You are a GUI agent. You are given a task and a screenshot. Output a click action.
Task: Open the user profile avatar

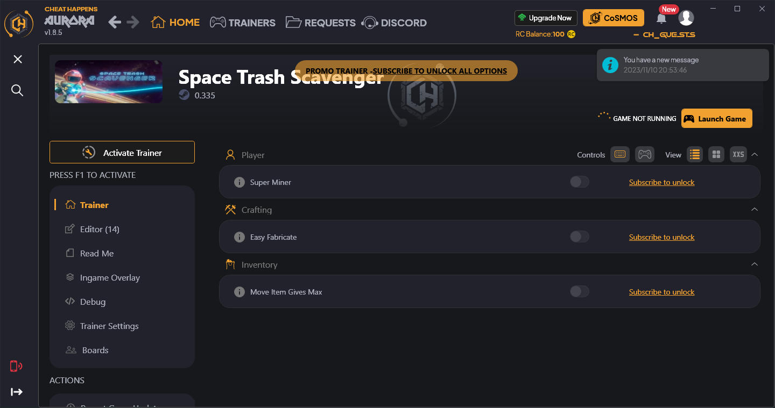coord(686,18)
